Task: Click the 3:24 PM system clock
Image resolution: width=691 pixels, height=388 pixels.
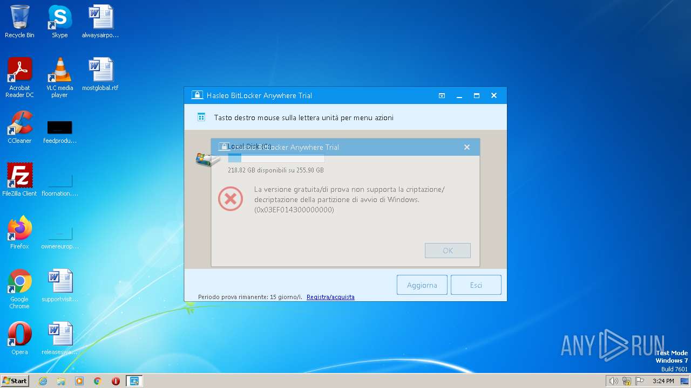Action: point(663,381)
